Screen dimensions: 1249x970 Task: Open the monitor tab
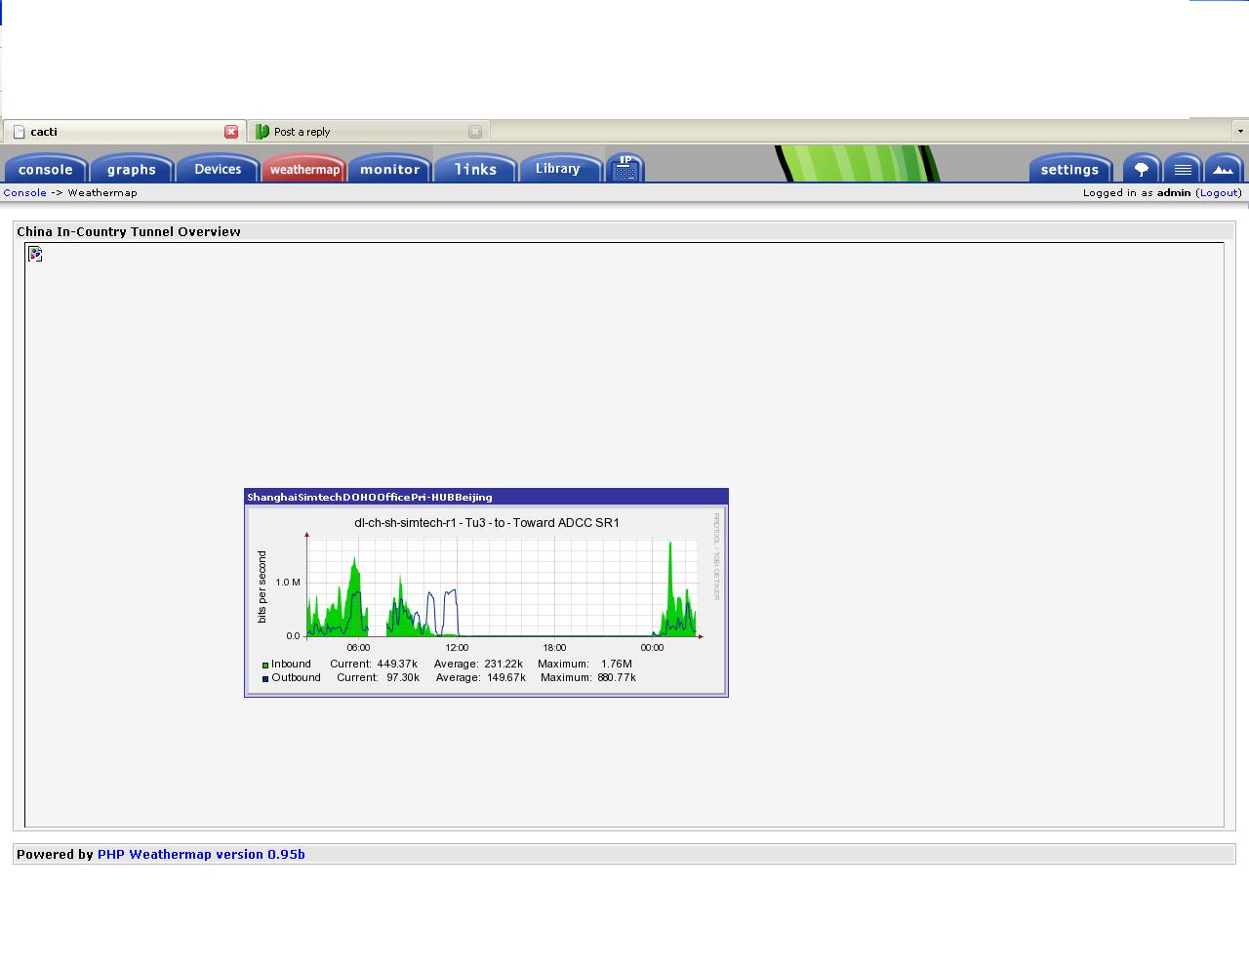click(x=390, y=169)
